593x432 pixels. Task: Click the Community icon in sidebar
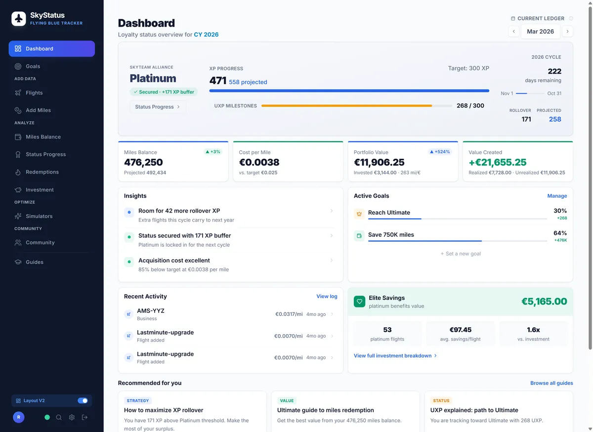17,242
